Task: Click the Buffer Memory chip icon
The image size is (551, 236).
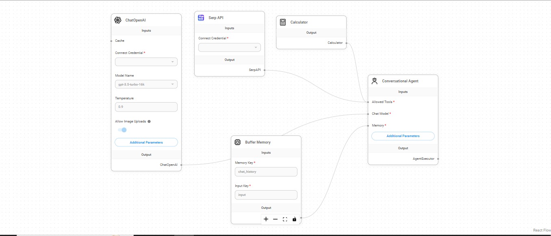Action: 238,142
